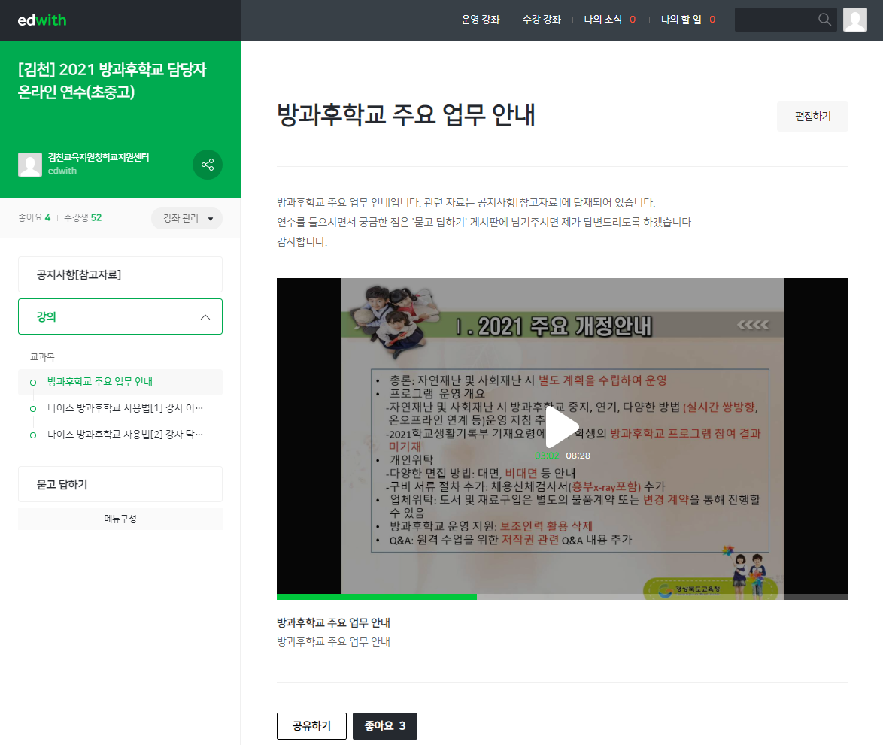Click the video progress bar
The image size is (883, 745).
tap(562, 597)
